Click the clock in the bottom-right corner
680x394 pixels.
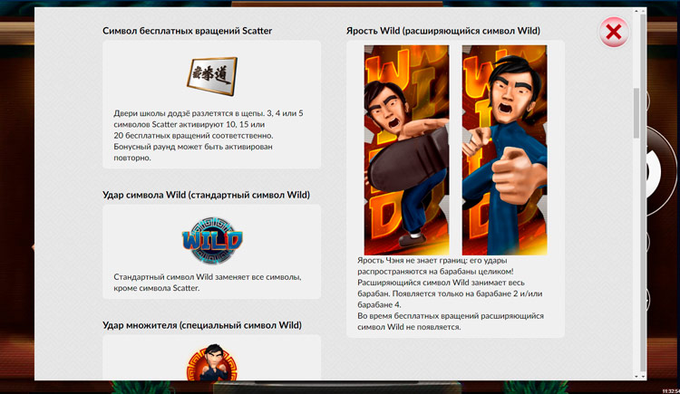[665, 389]
